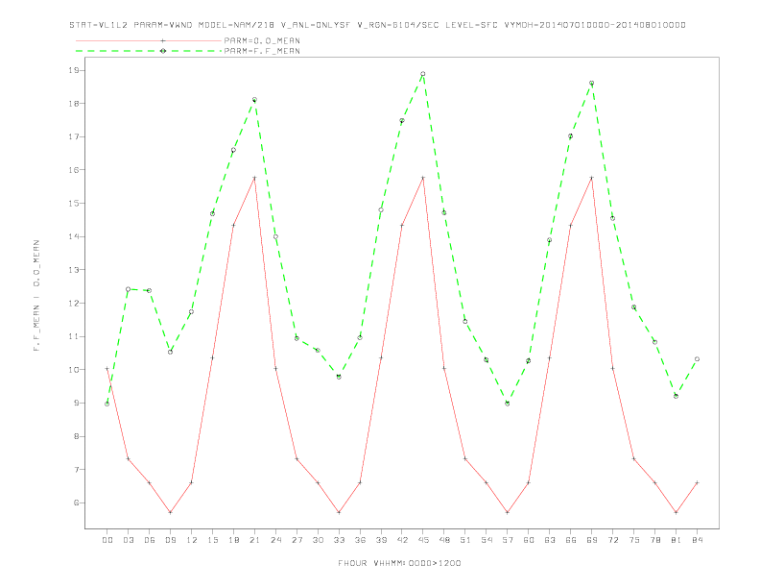Click the green dashed legend sample marker
Screen dimensions: 760x588
point(163,51)
